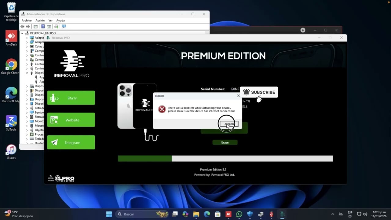The image size is (391, 220).
Task: Expand the 'Mouse' device category
Action: point(27,126)
